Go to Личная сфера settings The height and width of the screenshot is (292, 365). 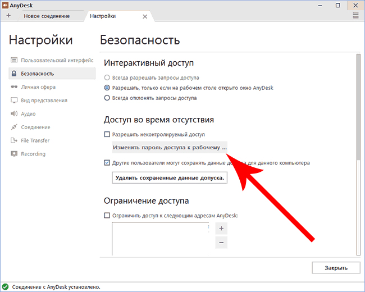click(x=52, y=87)
